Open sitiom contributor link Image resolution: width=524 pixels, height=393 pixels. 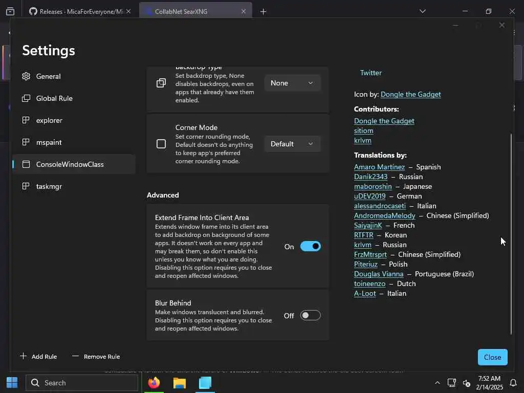[x=364, y=130]
